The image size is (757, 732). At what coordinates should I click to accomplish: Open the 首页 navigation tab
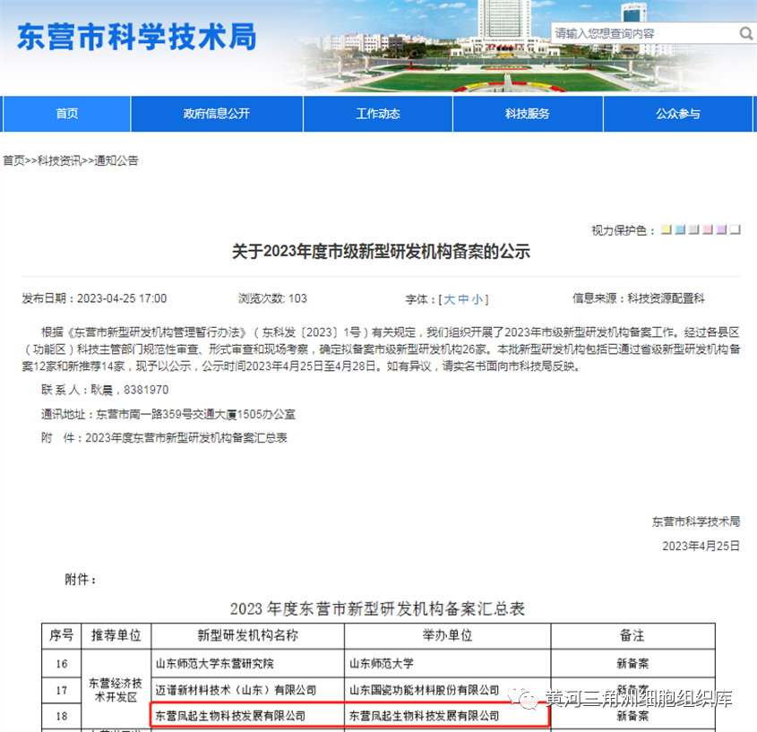coord(66,114)
